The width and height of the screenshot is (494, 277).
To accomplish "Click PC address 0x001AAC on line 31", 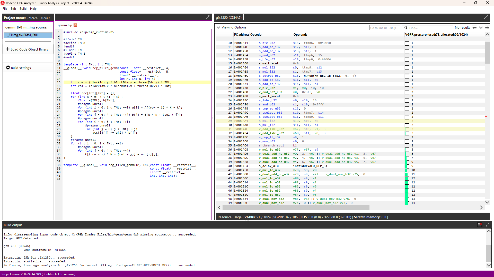I will click(x=241, y=129).
